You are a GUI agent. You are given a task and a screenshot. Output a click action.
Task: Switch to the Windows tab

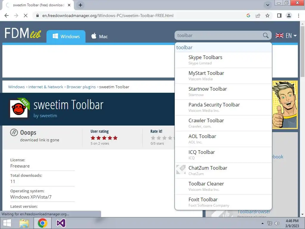coord(66,36)
